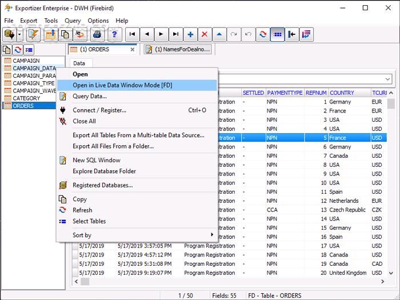The width and height of the screenshot is (400, 300).
Task: Go to first record navigation button
Action: [x=132, y=34]
